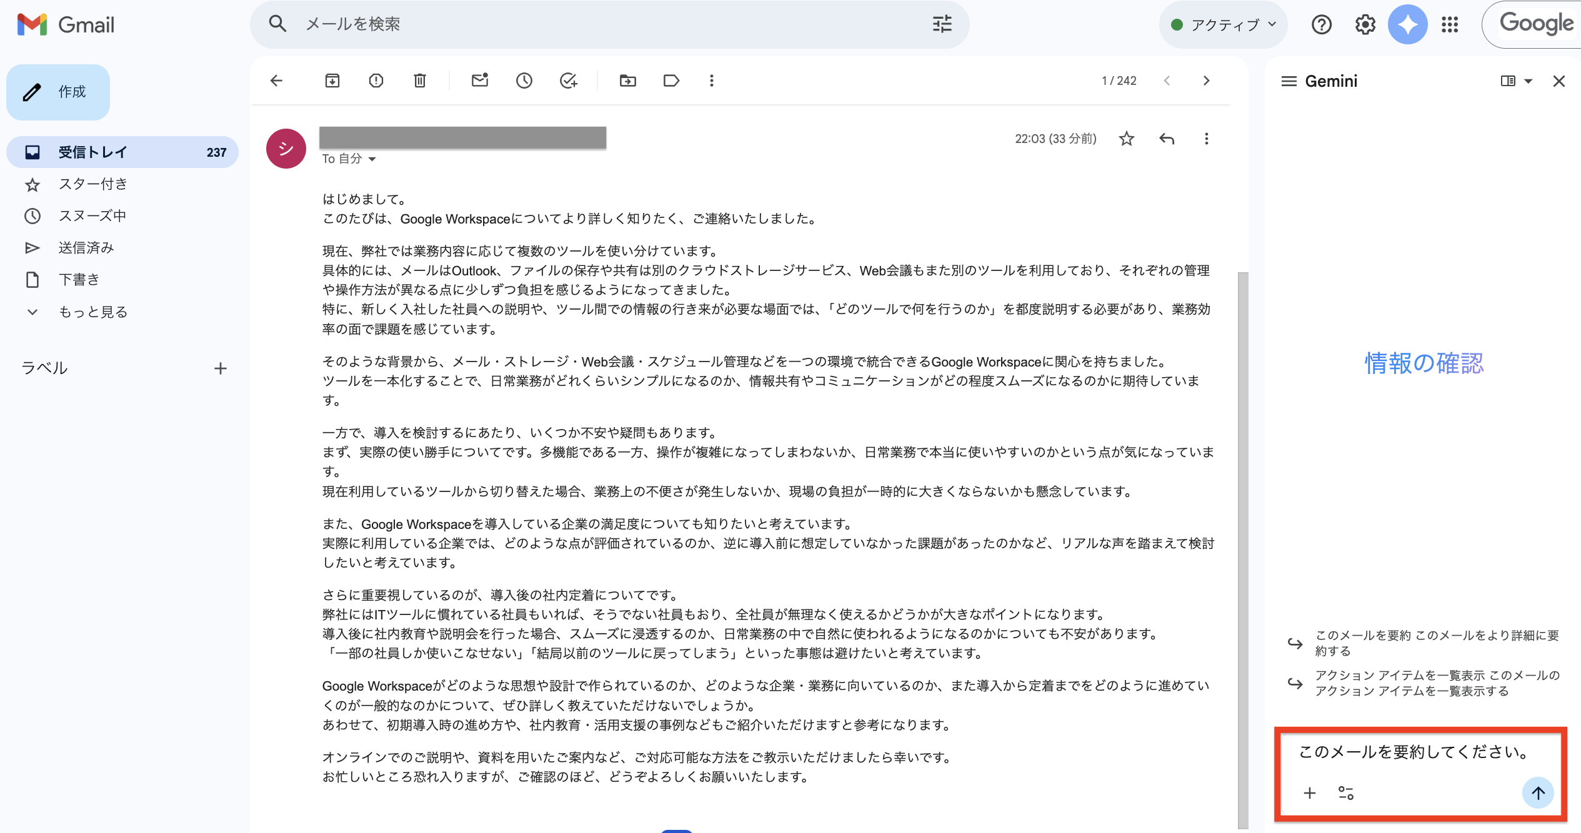Apply a label to the email
1581x833 pixels.
[671, 81]
